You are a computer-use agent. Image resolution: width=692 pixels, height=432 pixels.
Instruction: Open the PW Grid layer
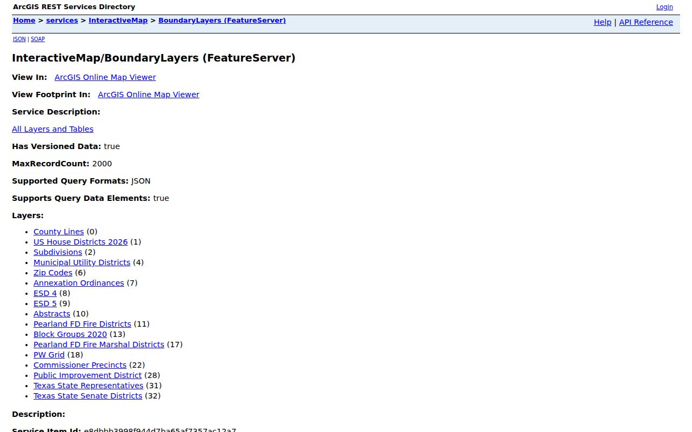pos(49,355)
